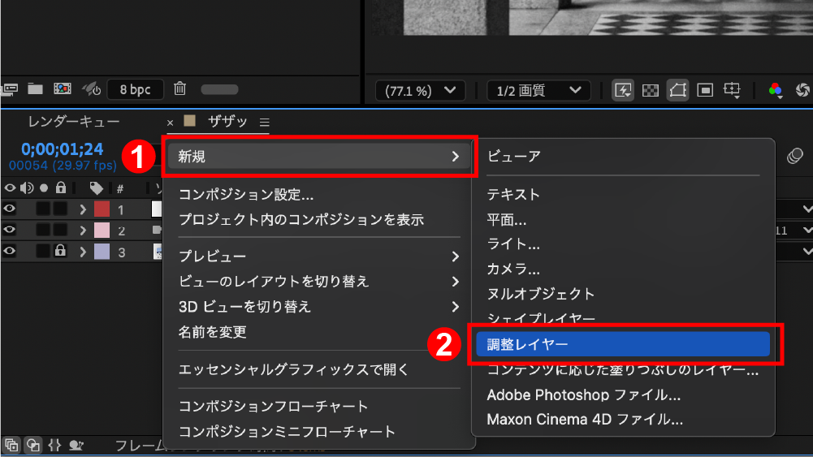Create new 調整レイヤー adjustment layer

[623, 344]
